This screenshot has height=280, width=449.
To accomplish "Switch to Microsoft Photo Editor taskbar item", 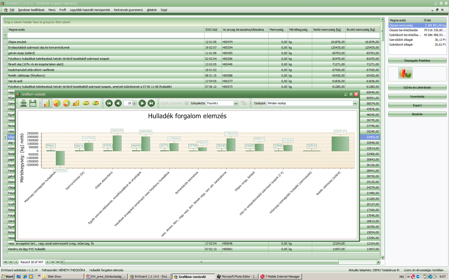I will click(237, 277).
